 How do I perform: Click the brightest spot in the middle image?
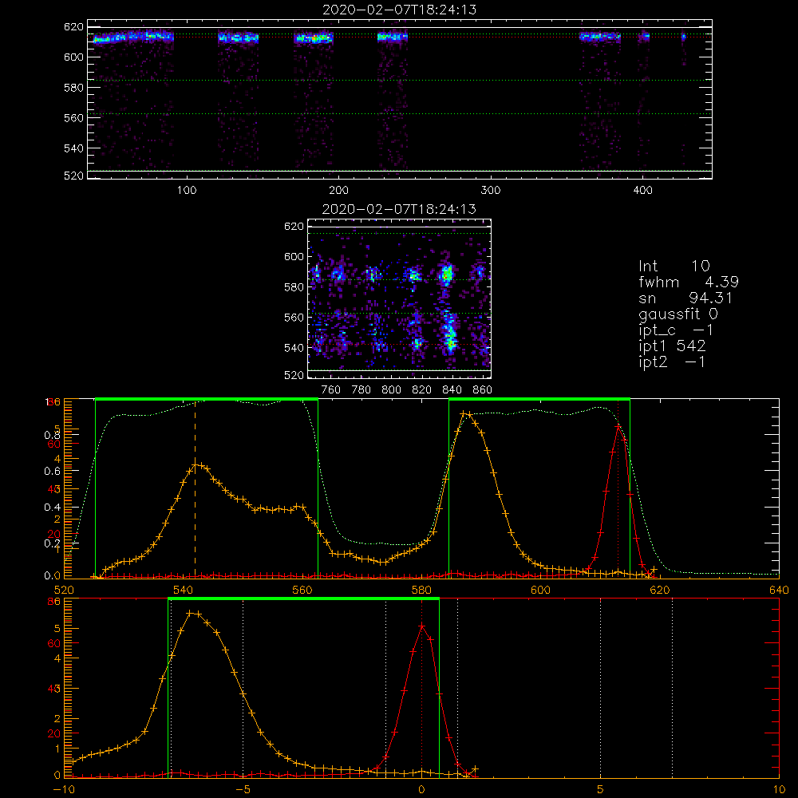click(447, 275)
